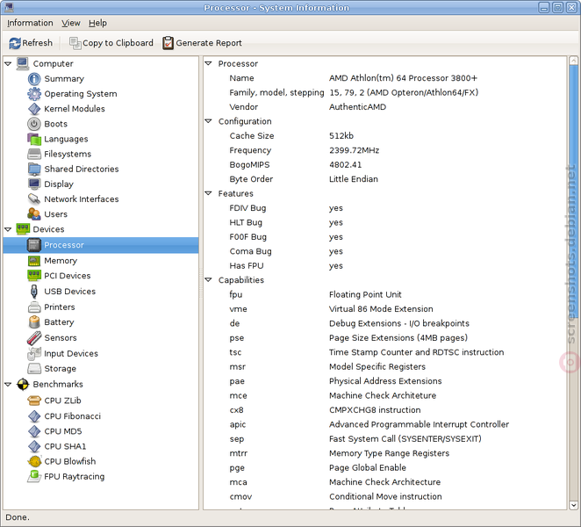Click the CPU MD5 diamond icon
This screenshot has height=527, width=581.
coord(34,431)
